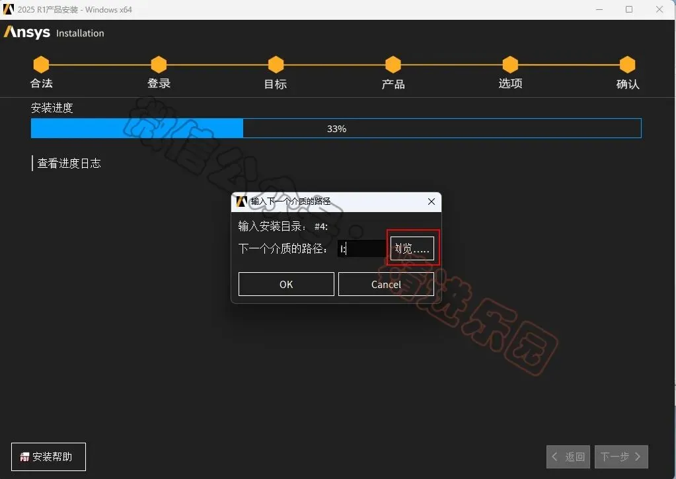
Task: Click the 登录 step label
Action: coord(159,83)
